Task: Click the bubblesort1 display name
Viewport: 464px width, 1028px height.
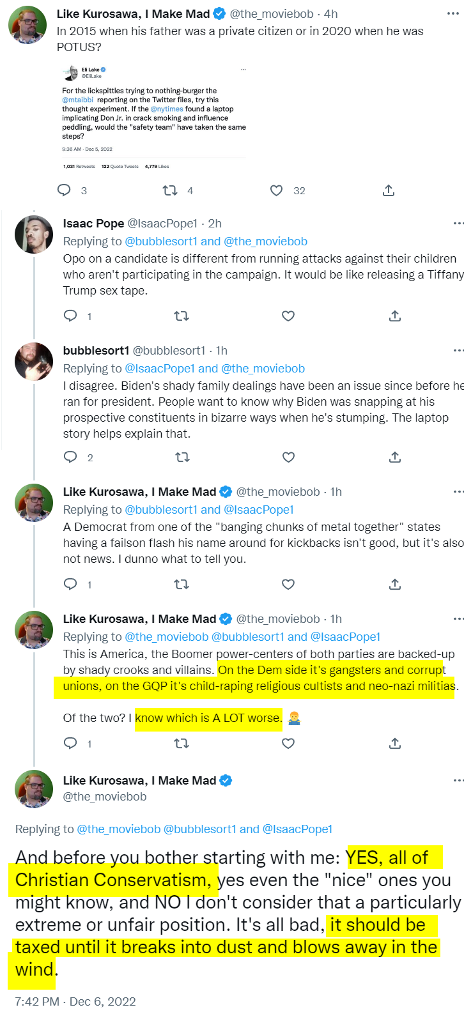Action: click(96, 351)
